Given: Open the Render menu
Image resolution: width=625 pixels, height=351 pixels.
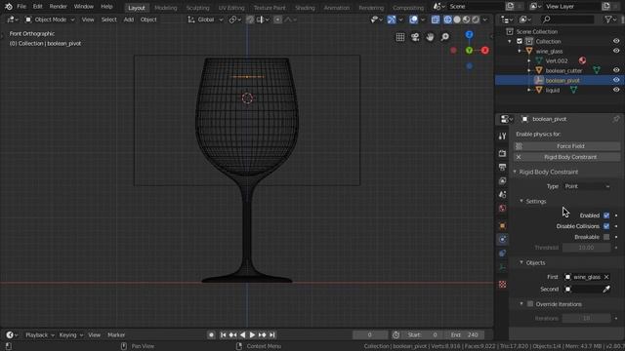Looking at the screenshot, I should coord(59,7).
